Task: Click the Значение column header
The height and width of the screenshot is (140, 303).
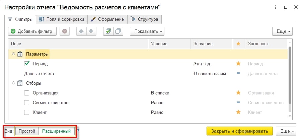Action: (212, 44)
